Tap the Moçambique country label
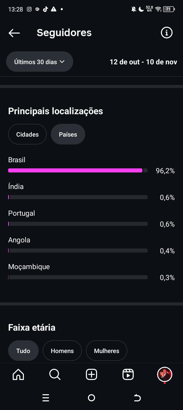Screen dimensions: 183x410 (x=29, y=267)
